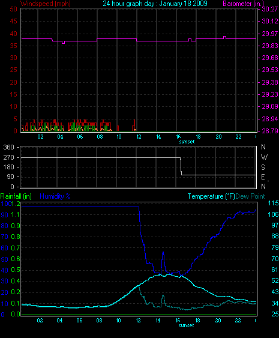
Task: Click the Barometer (in.) label
Action: point(243,4)
